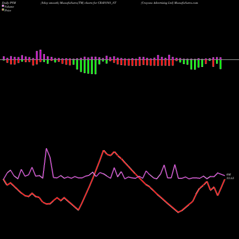The width and height of the screenshot is (239, 239).
Task: Select the 'Price' legend label
Action: pos(8,11)
